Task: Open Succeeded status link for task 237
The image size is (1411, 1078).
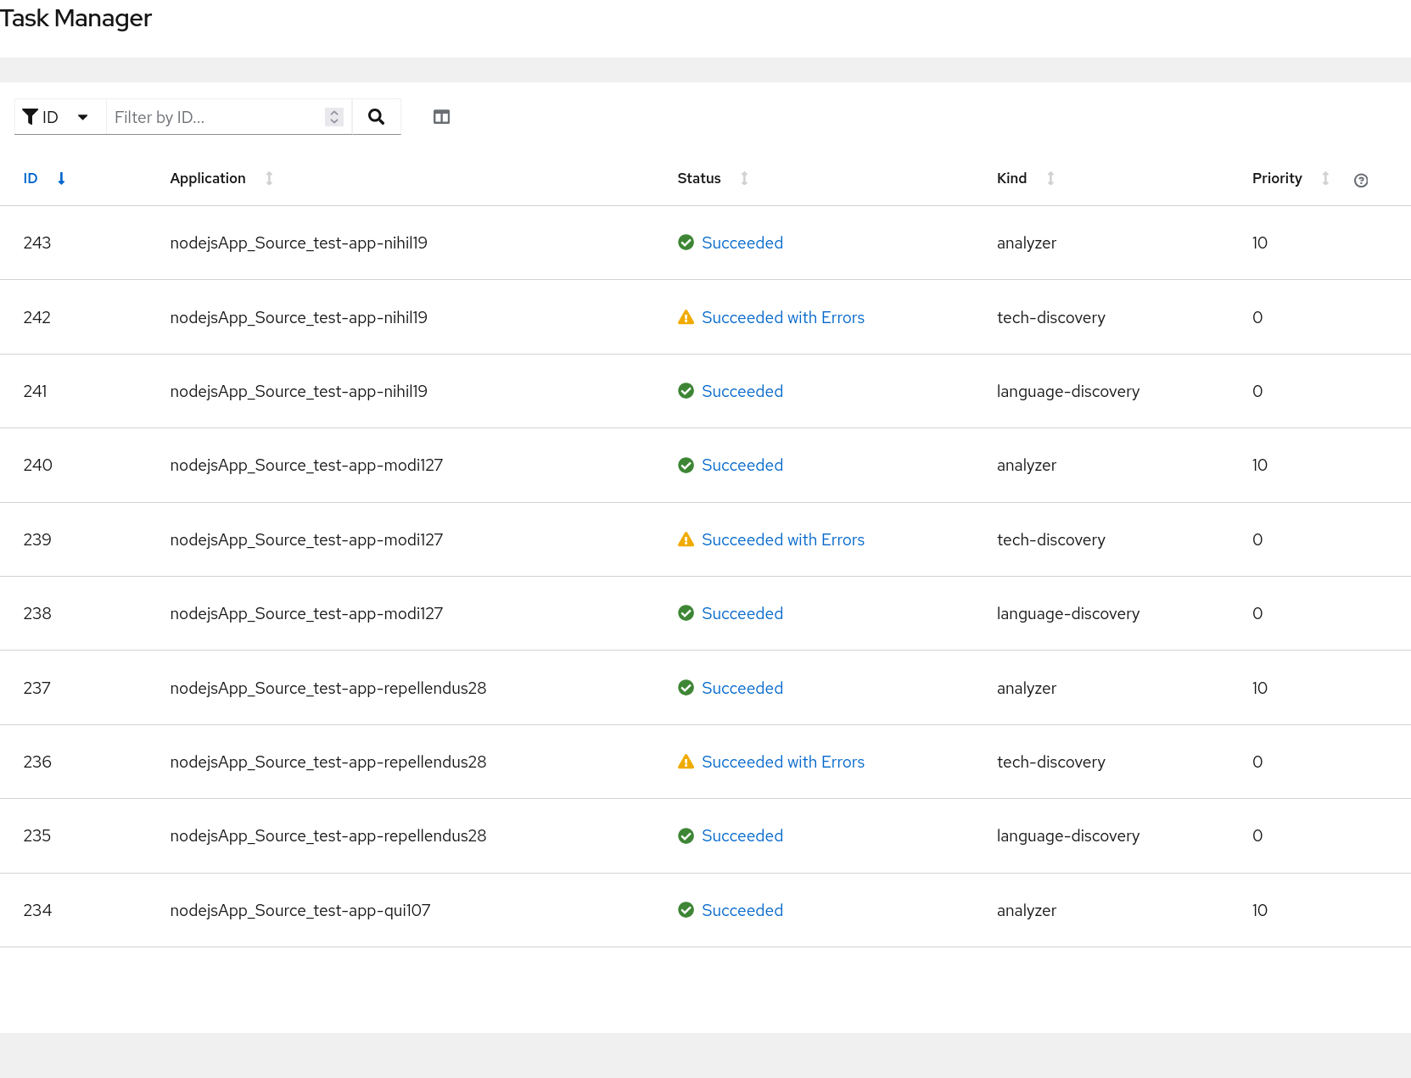Action: pos(742,688)
